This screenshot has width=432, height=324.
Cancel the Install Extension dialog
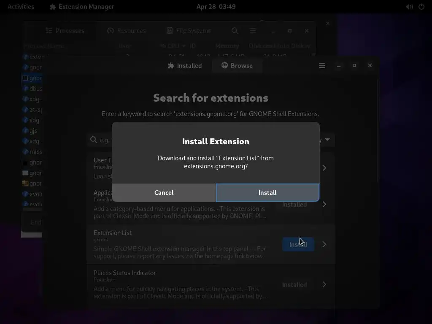coord(164,192)
